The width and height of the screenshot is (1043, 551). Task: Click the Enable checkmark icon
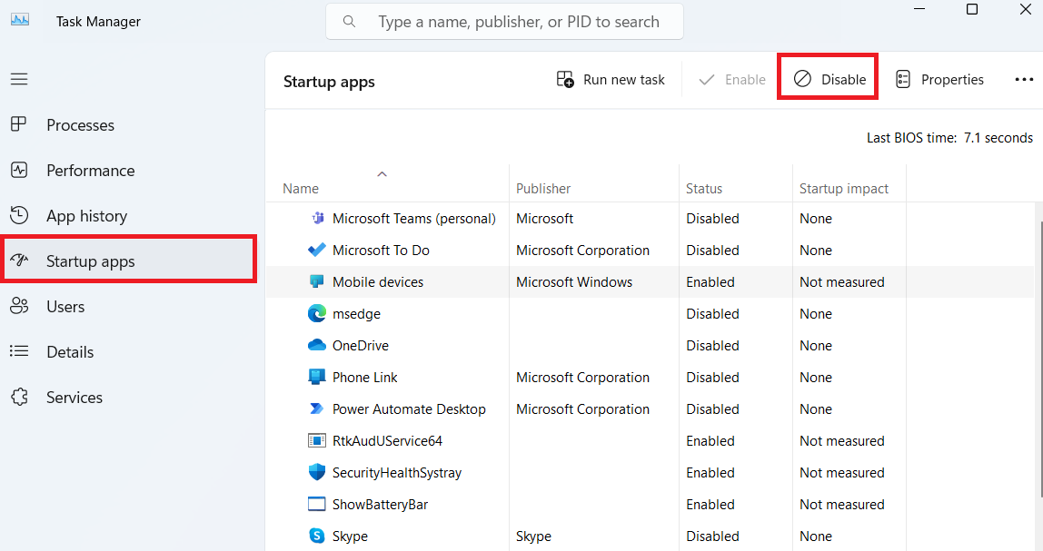tap(707, 80)
